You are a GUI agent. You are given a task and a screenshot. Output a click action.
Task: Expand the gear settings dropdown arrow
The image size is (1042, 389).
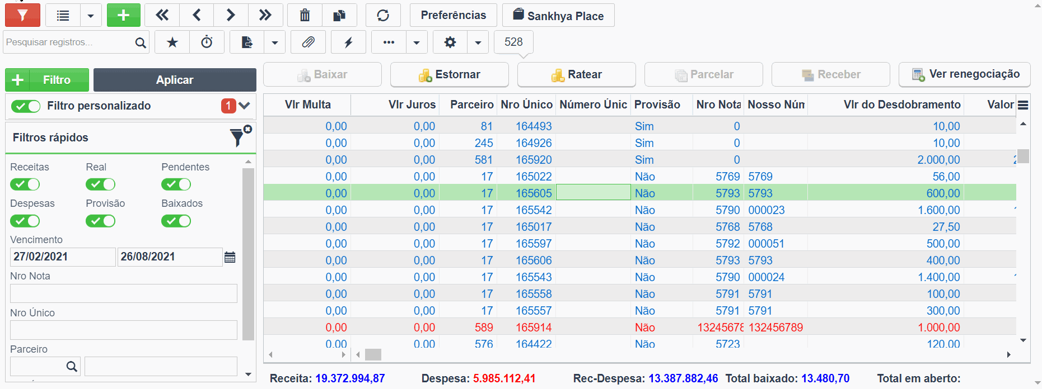pos(478,42)
